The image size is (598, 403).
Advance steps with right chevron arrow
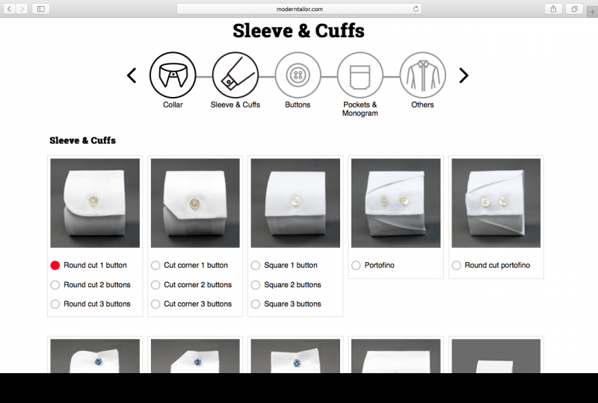click(463, 75)
